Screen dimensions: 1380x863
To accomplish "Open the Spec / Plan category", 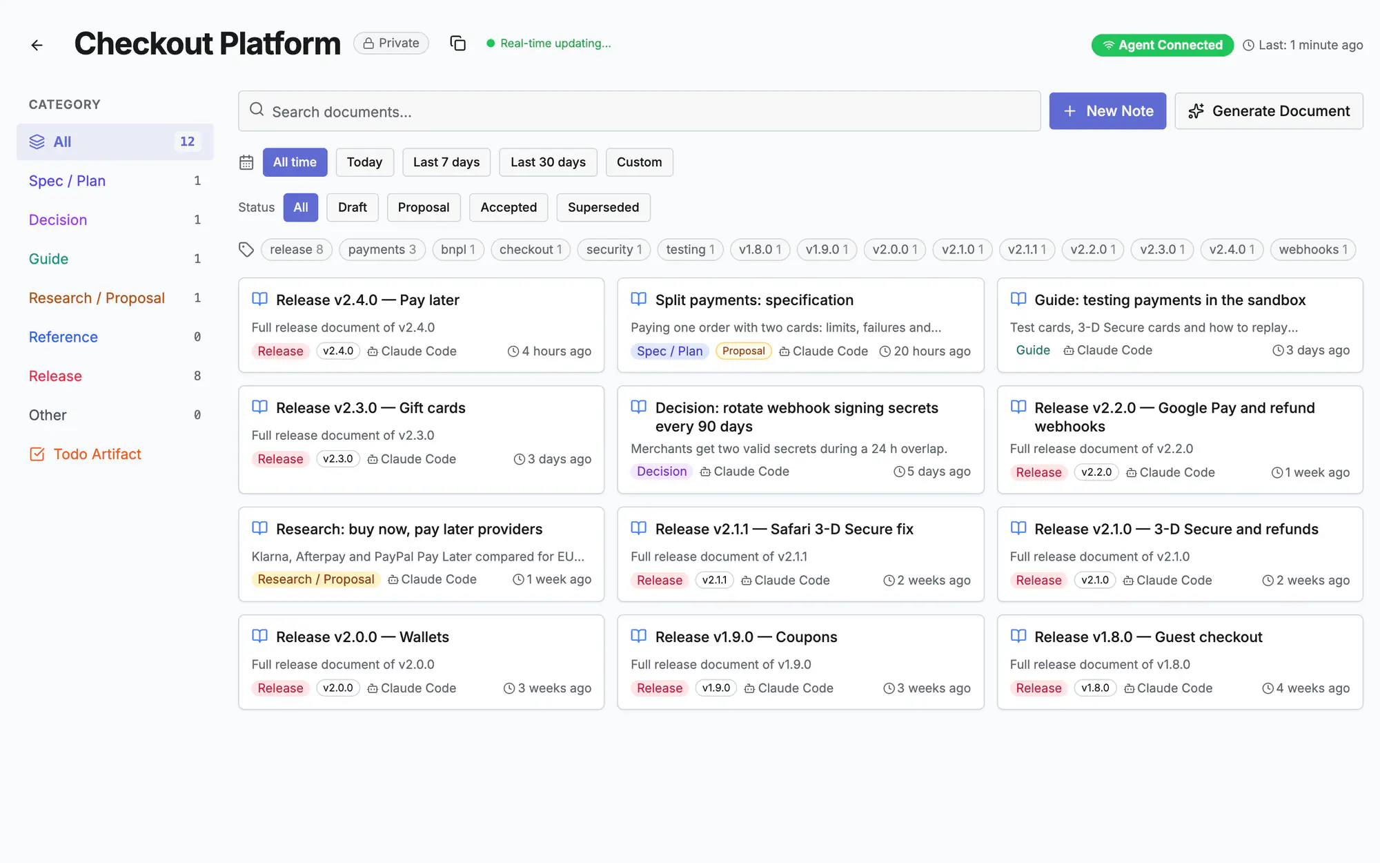I will click(x=115, y=181).
